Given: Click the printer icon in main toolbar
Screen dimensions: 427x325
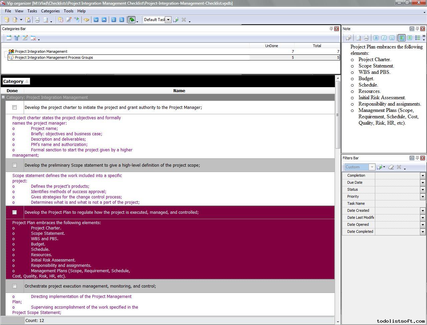Looking at the screenshot, I should click(x=37, y=20).
